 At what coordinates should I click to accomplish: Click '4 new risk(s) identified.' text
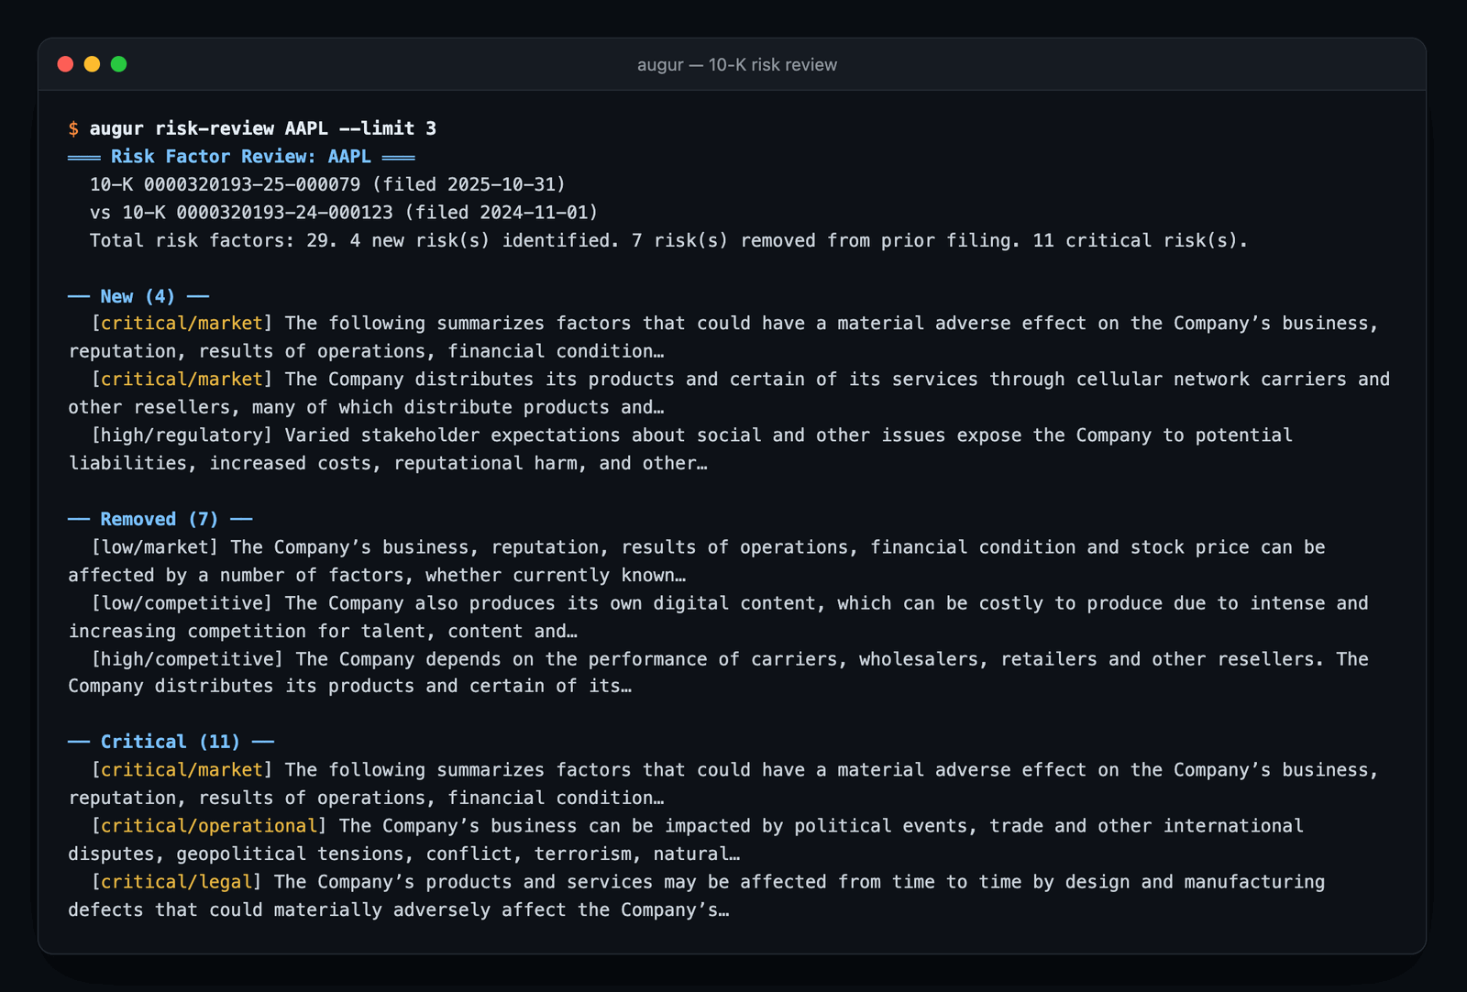click(x=485, y=240)
